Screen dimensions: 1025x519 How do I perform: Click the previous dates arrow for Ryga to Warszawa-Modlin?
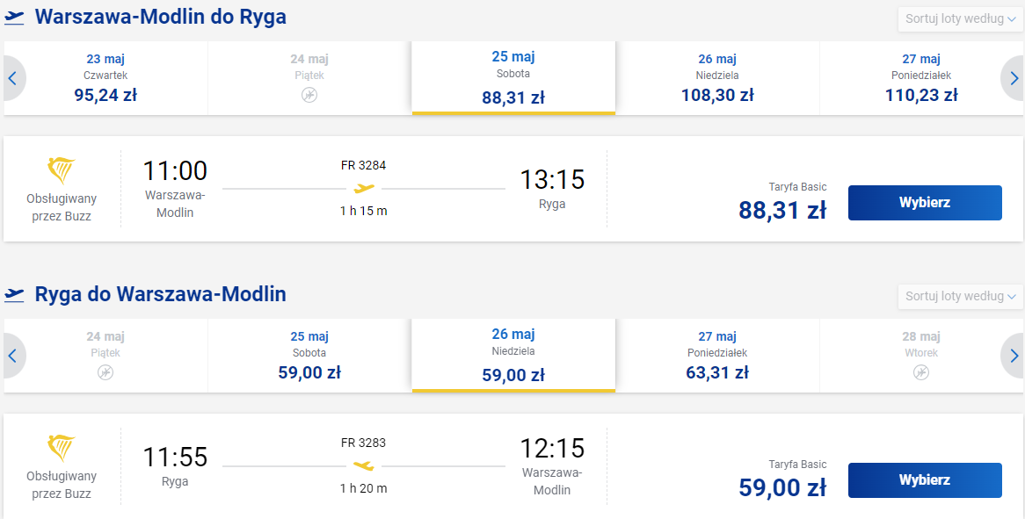[x=14, y=356]
